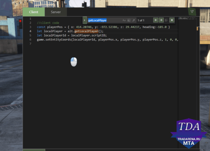Screen dimensions: 210x151
Task: Toggle Match Whole Word option
Action: tap(129, 20)
